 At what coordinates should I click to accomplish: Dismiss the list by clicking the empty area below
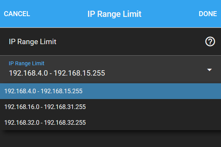coord(111,139)
